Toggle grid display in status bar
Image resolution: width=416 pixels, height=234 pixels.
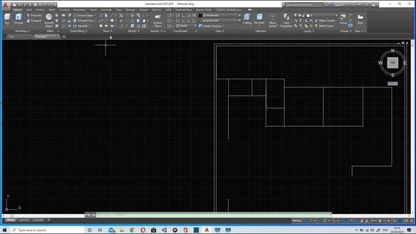click(x=305, y=221)
